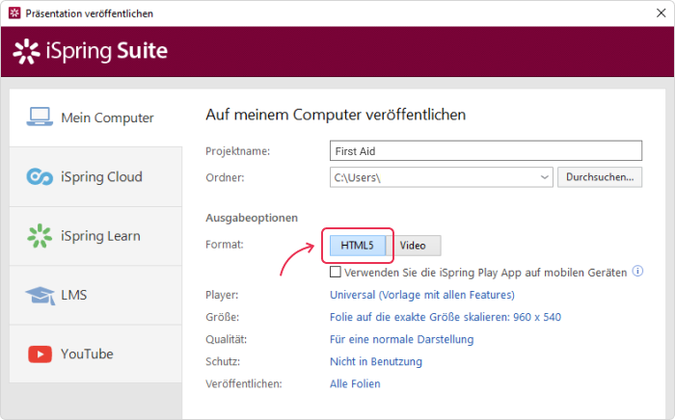Click the LMS graduation cap icon

coord(40,296)
